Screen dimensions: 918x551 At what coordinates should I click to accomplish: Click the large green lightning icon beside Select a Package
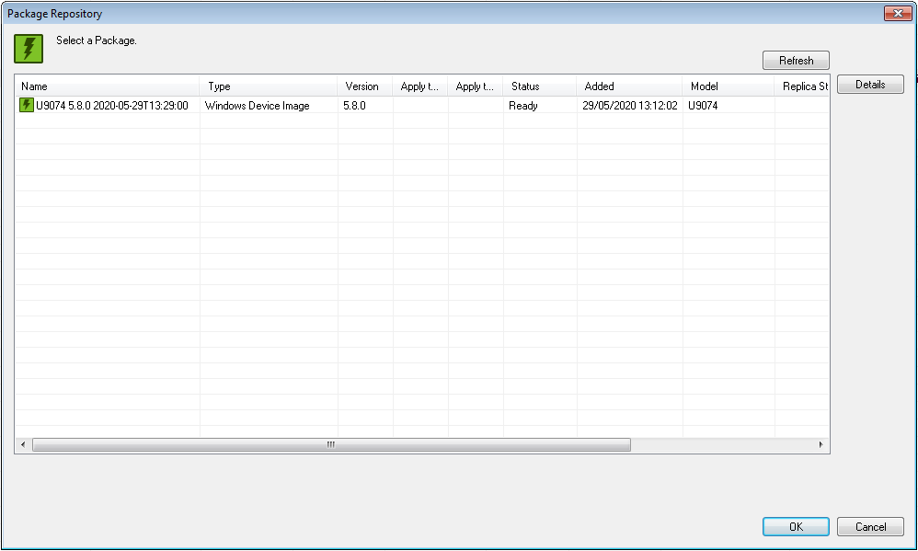(x=29, y=49)
